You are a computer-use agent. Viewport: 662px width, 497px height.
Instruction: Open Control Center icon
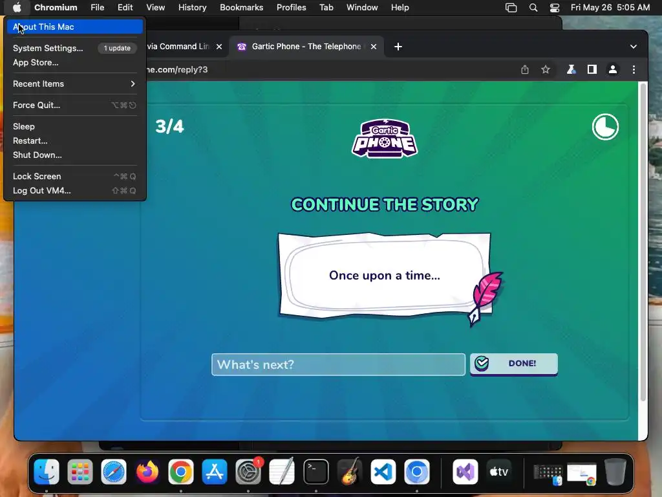coord(554,8)
